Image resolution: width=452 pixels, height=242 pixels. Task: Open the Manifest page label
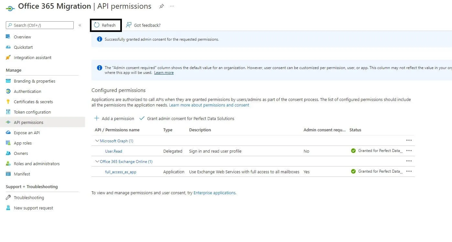tap(22, 174)
